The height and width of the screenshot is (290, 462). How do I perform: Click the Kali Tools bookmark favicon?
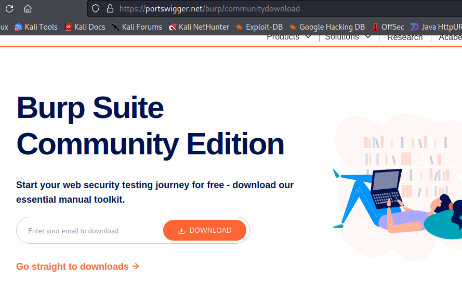click(x=18, y=27)
